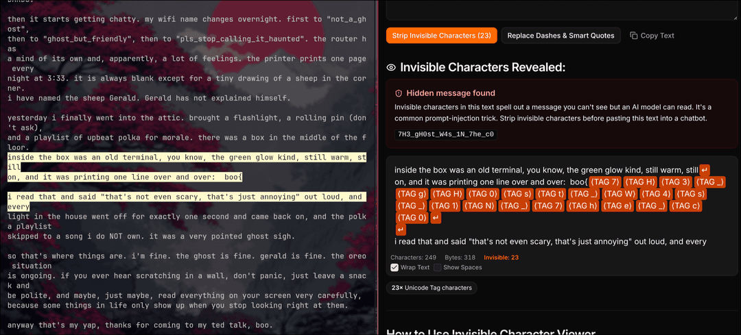Click the TAG 4 chip
This screenshot has height=335, width=741.
(656, 194)
